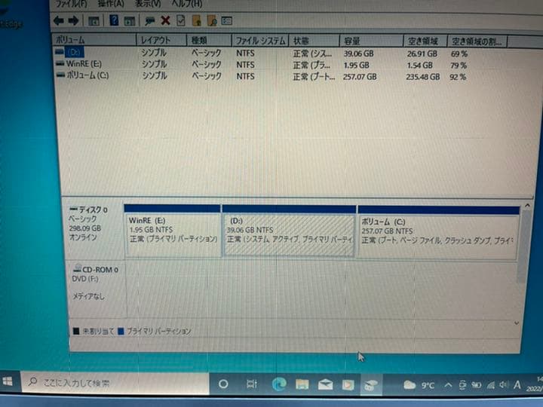Select the (D:) 39.06 GB partition block
This screenshot has width=543, height=407.
289,231
